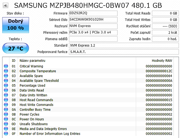
Task: Select status dot for Composite Temperature
Action: click(6, 71)
